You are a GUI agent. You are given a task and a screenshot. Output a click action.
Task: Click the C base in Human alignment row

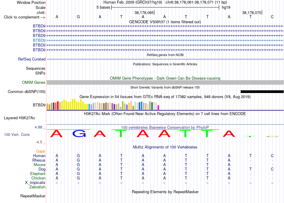(x=272, y=156)
